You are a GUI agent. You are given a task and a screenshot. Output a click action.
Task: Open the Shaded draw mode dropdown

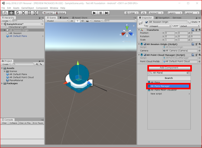coord(57,21)
